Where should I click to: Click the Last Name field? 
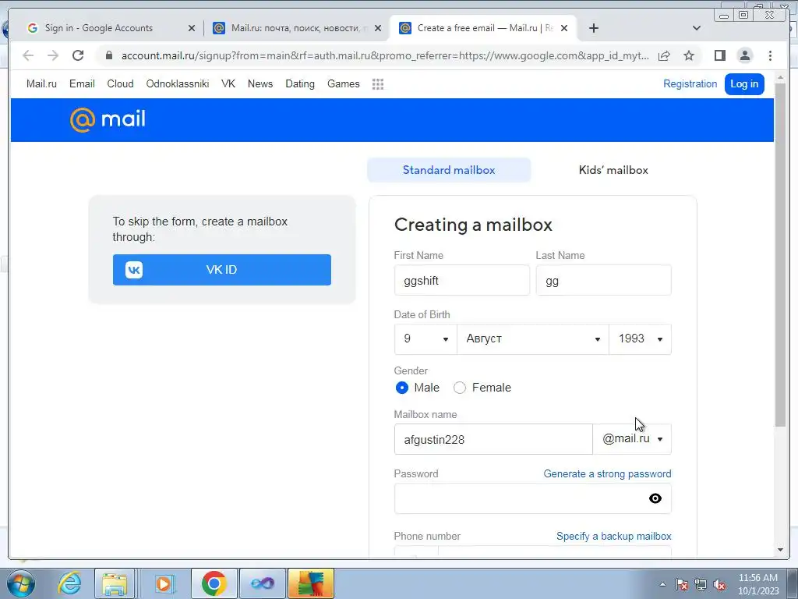[603, 280]
